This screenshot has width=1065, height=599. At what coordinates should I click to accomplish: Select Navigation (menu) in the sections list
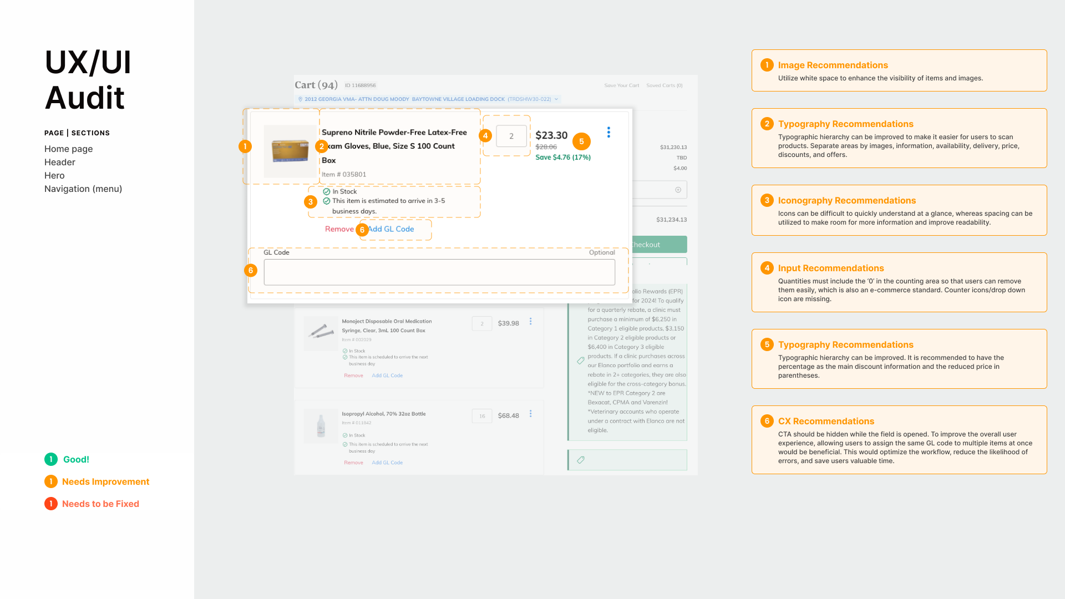pyautogui.click(x=83, y=189)
